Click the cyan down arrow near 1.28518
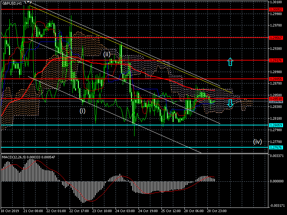The image size is (287, 215). [230, 103]
